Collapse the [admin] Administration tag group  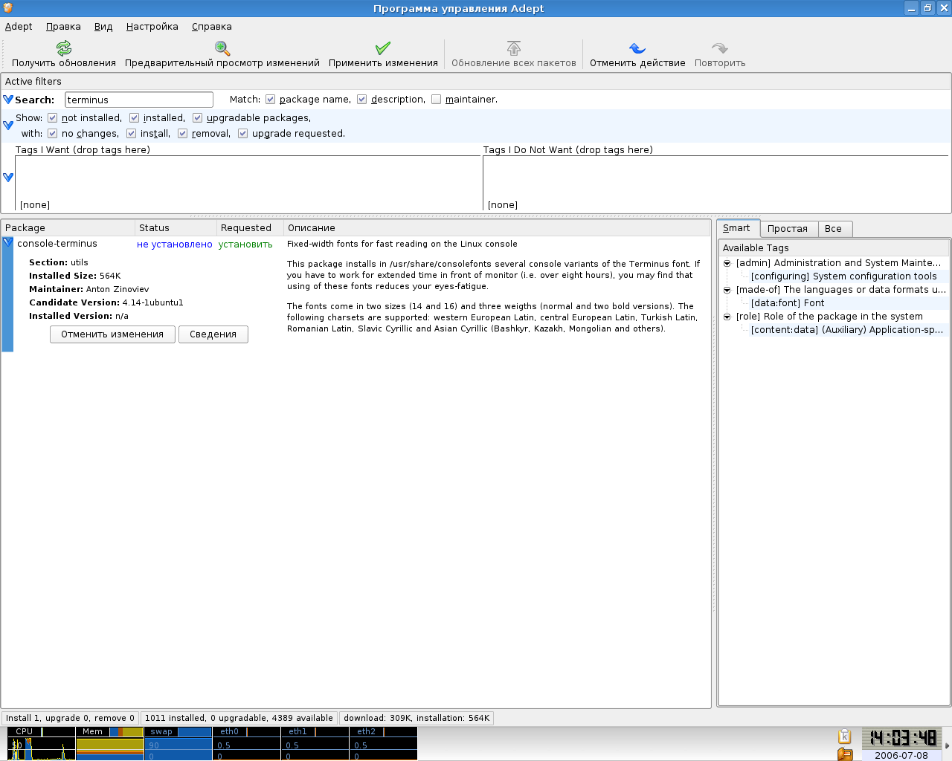tap(727, 263)
